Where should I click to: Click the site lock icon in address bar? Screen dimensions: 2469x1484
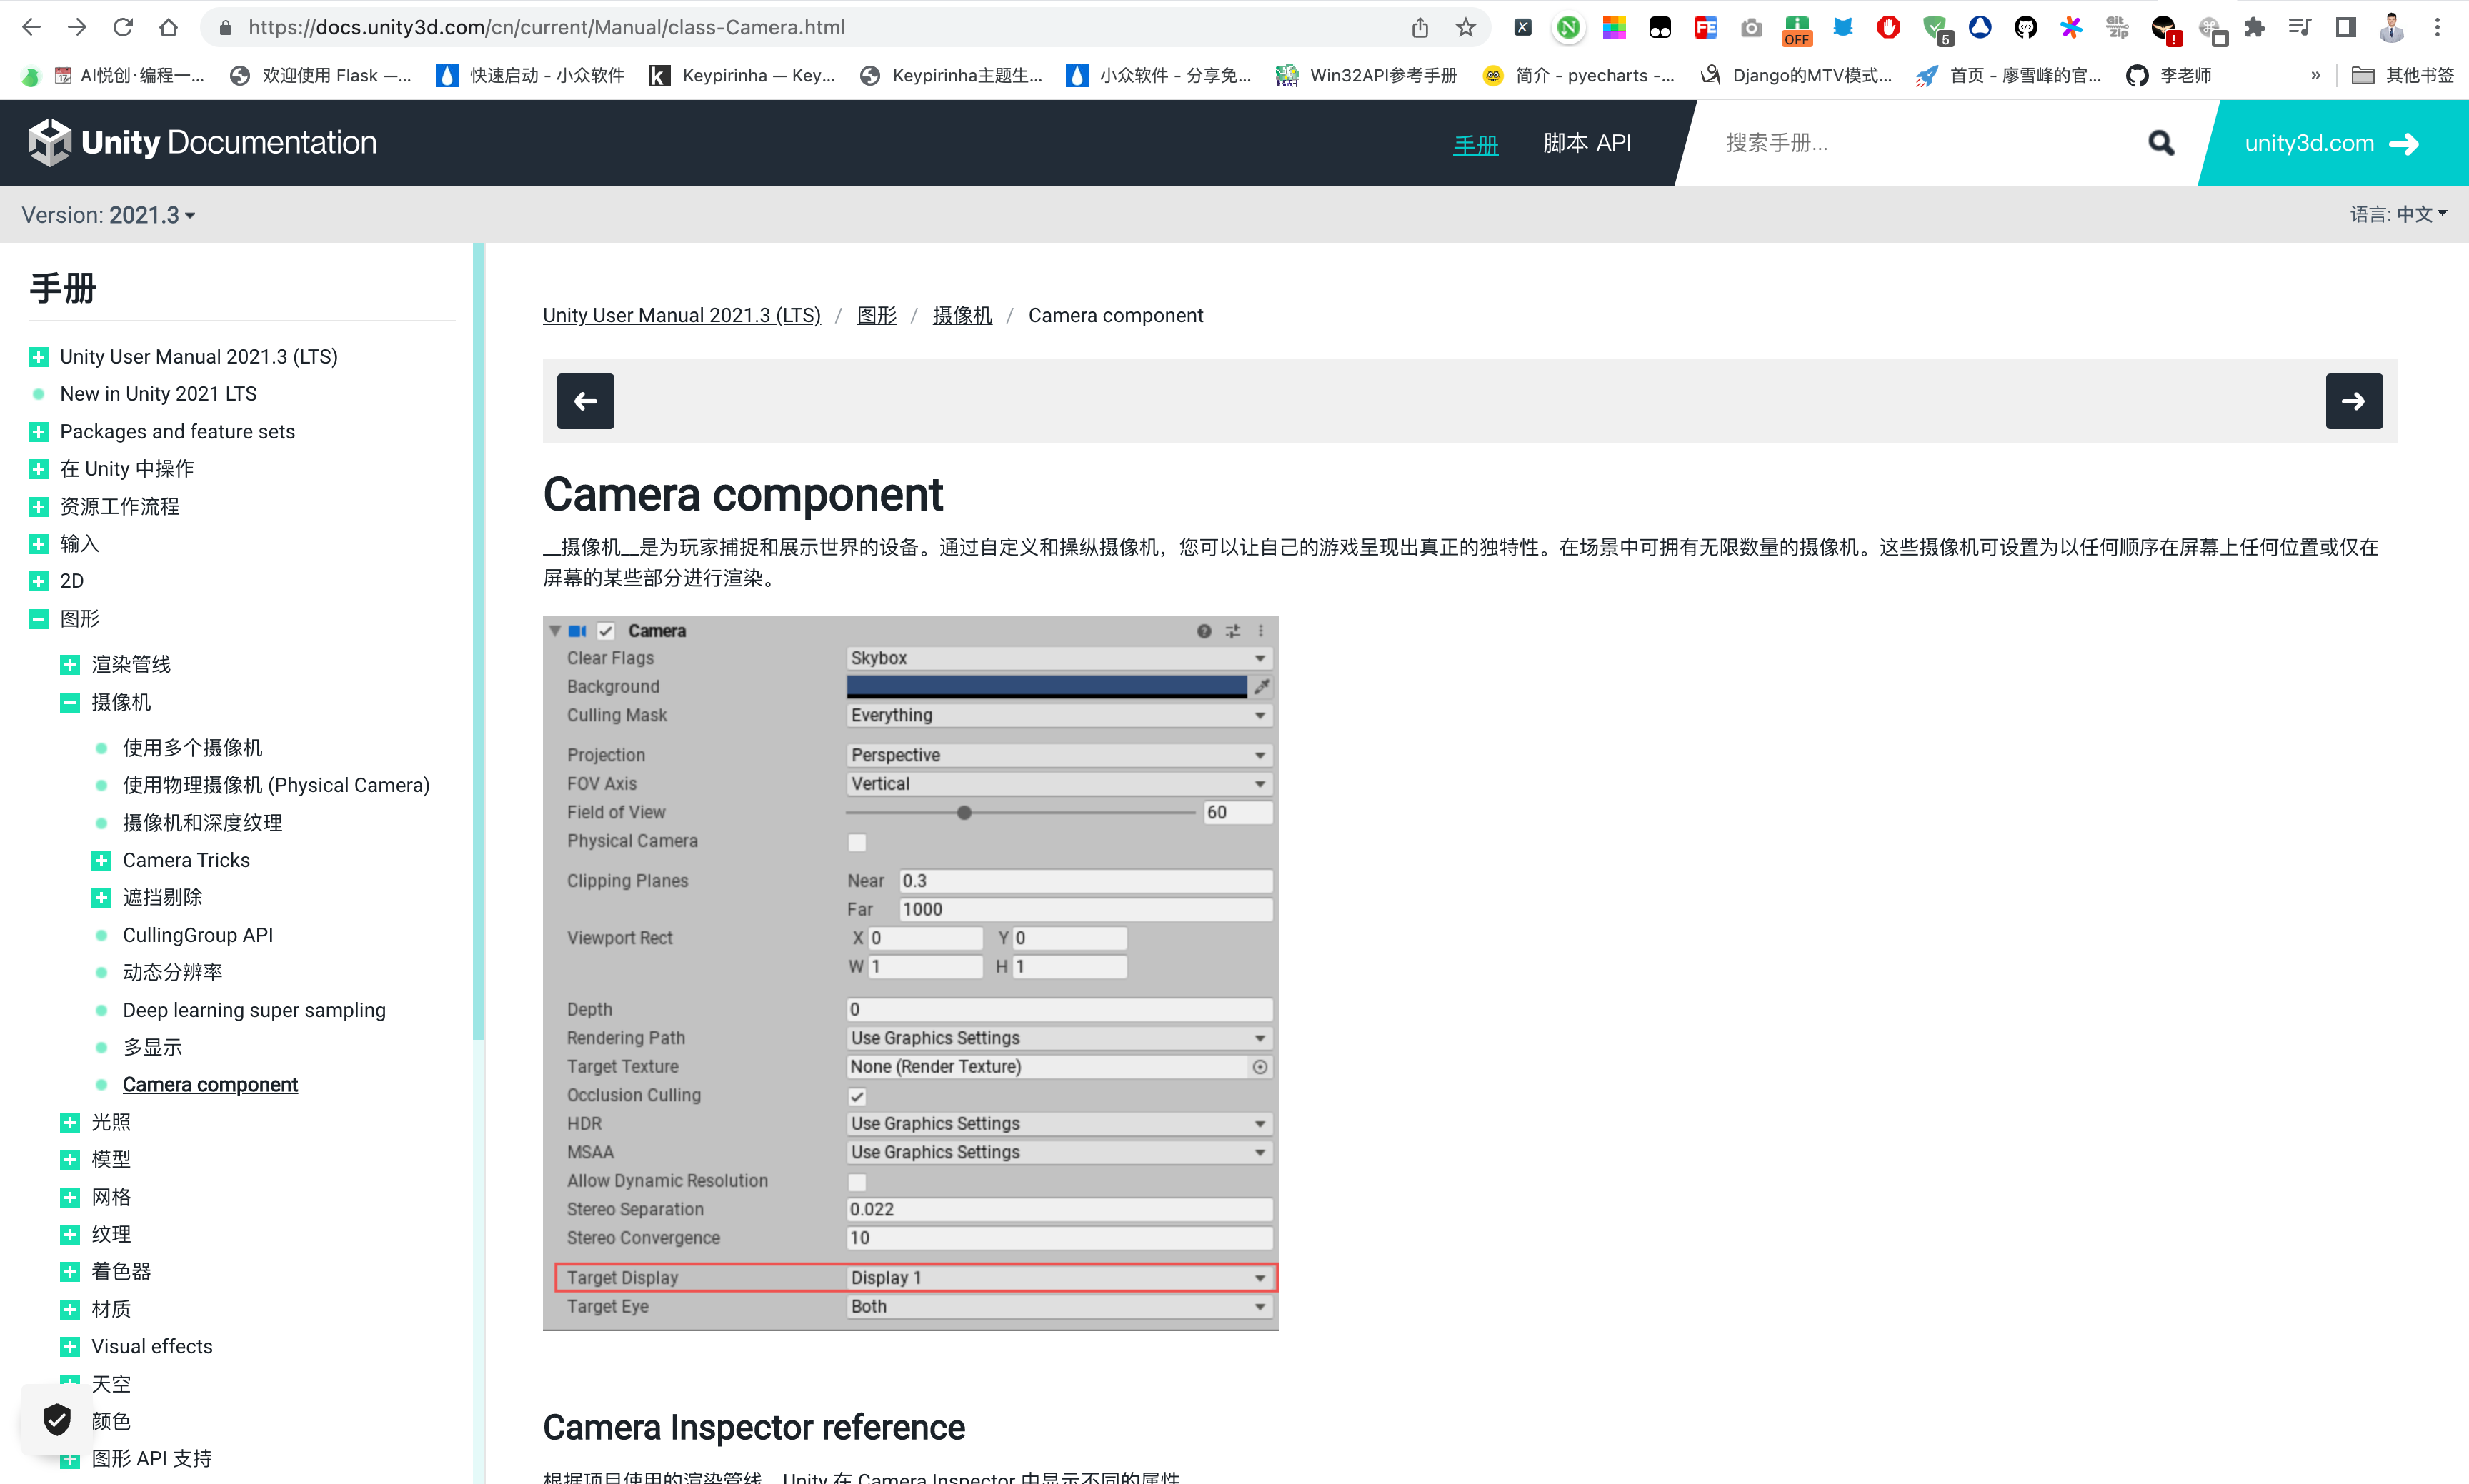[x=226, y=27]
